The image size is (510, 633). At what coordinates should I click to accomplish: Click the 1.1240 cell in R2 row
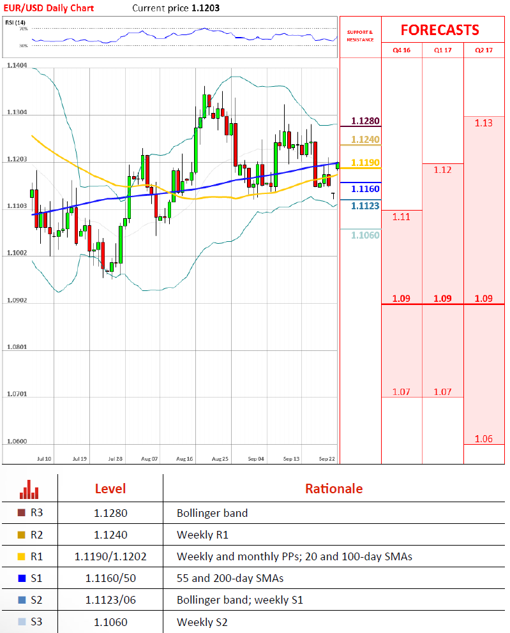click(110, 535)
